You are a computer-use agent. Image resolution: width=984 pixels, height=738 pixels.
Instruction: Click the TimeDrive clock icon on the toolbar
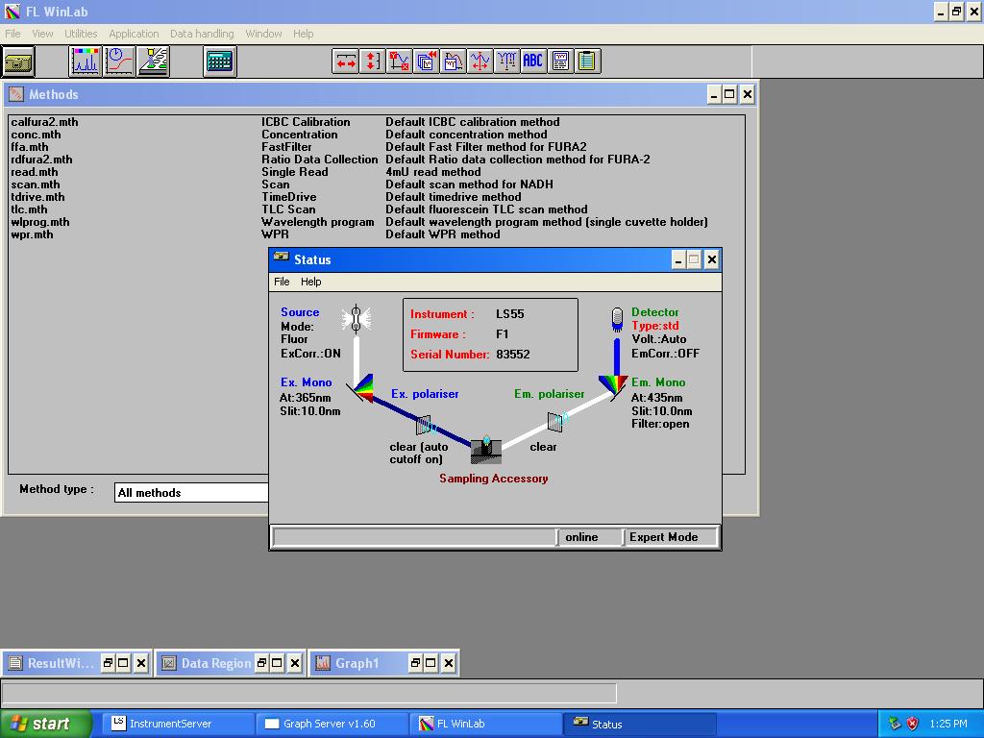[x=116, y=61]
